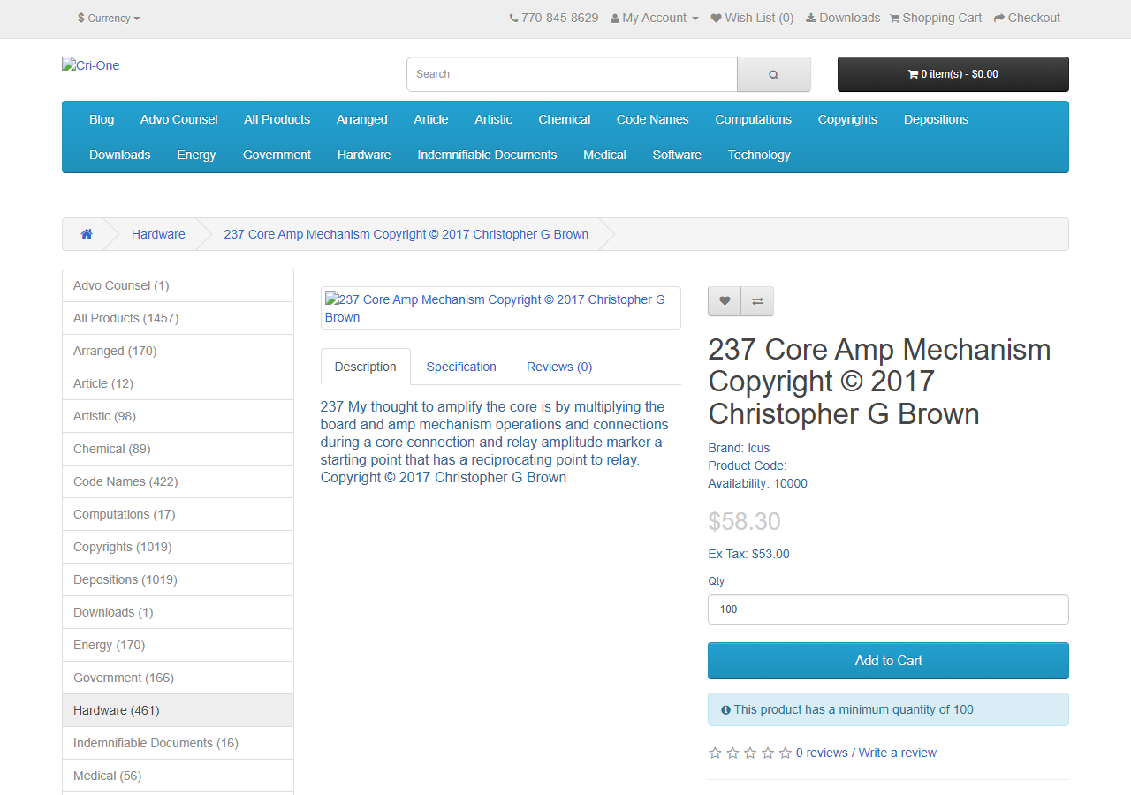
Task: Select Depositions (1019) in sidebar
Action: pyautogui.click(x=178, y=579)
